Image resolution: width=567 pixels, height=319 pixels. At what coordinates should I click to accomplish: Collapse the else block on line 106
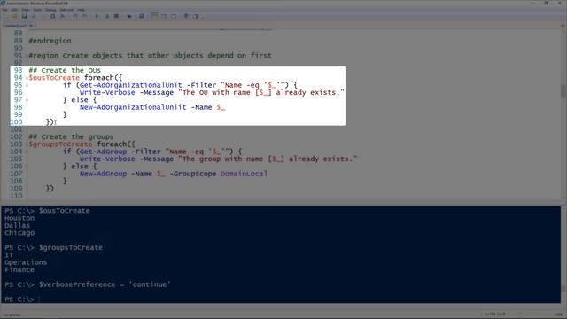coord(27,167)
